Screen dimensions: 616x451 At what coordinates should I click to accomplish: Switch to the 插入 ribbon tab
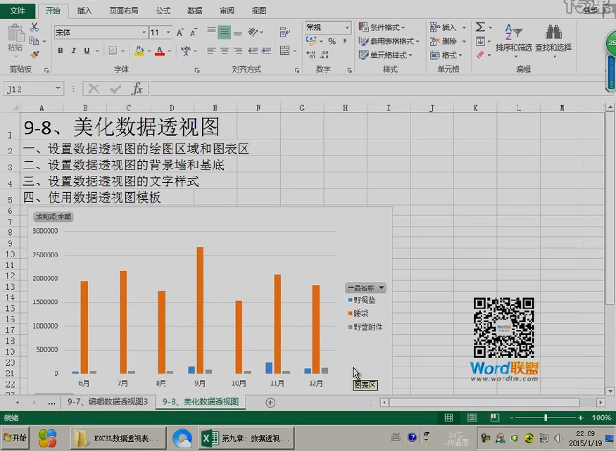coord(84,11)
